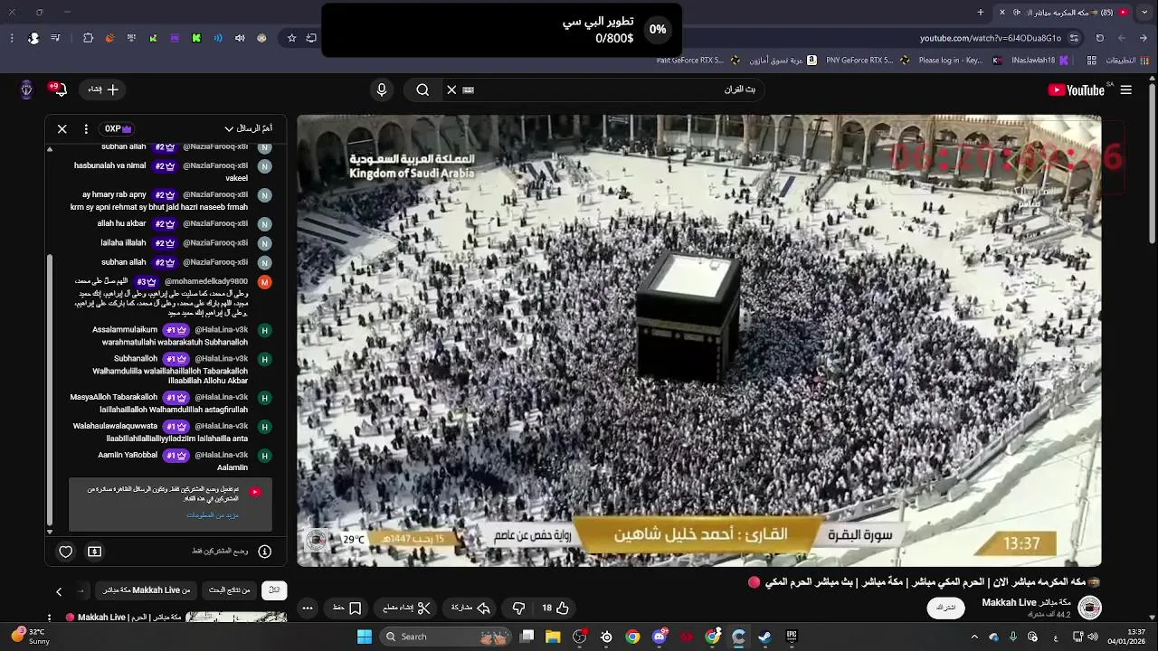The image size is (1158, 651).
Task: Open the account avatar menu
Action: [x=26, y=90]
